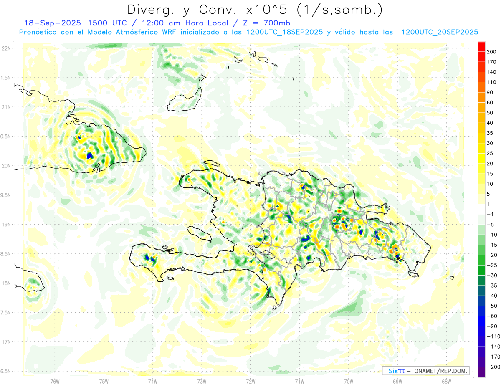Click the 68W longitude axis label
Screen dimensions: 501x387
pos(446,381)
